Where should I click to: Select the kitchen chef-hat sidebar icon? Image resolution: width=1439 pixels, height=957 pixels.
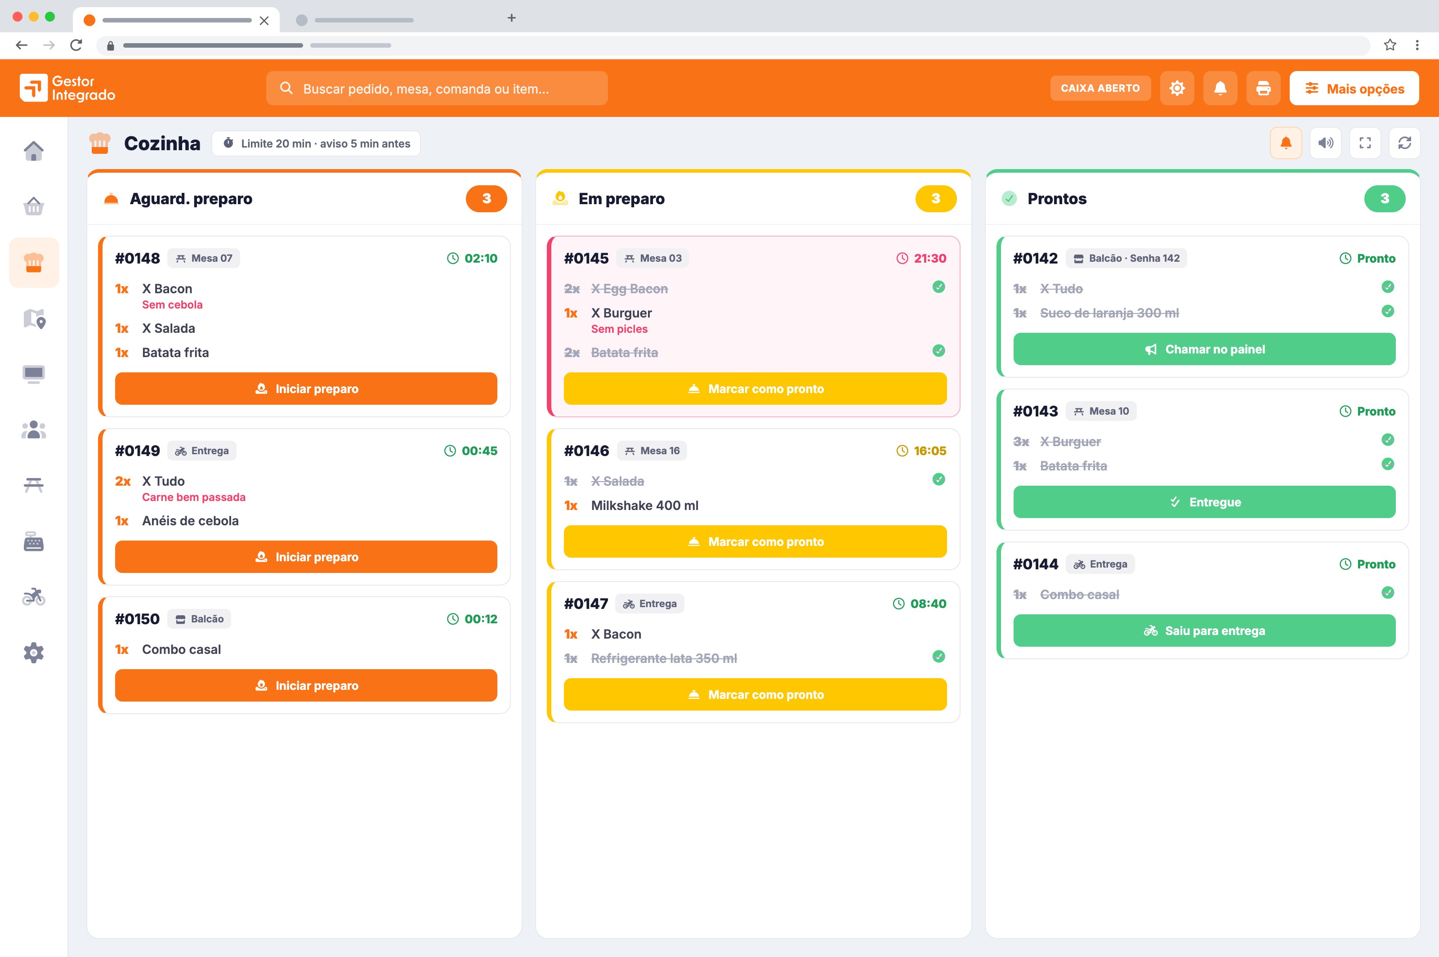(34, 263)
